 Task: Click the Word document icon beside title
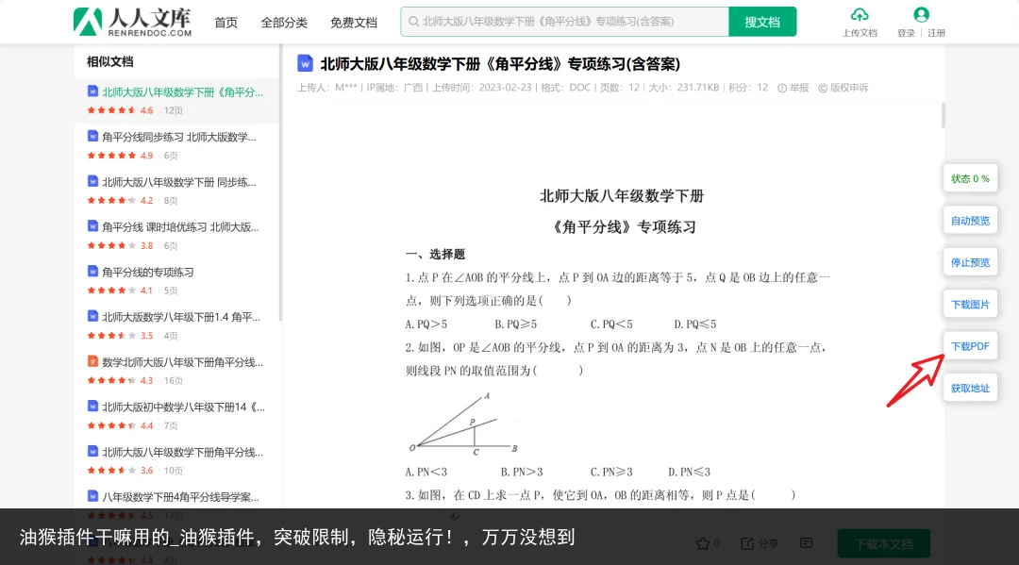305,63
